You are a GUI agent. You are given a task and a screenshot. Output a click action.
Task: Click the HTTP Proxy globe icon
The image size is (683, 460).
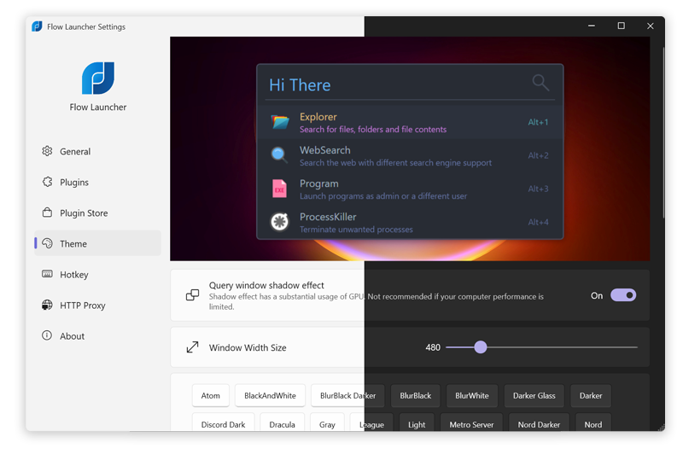[47, 305]
